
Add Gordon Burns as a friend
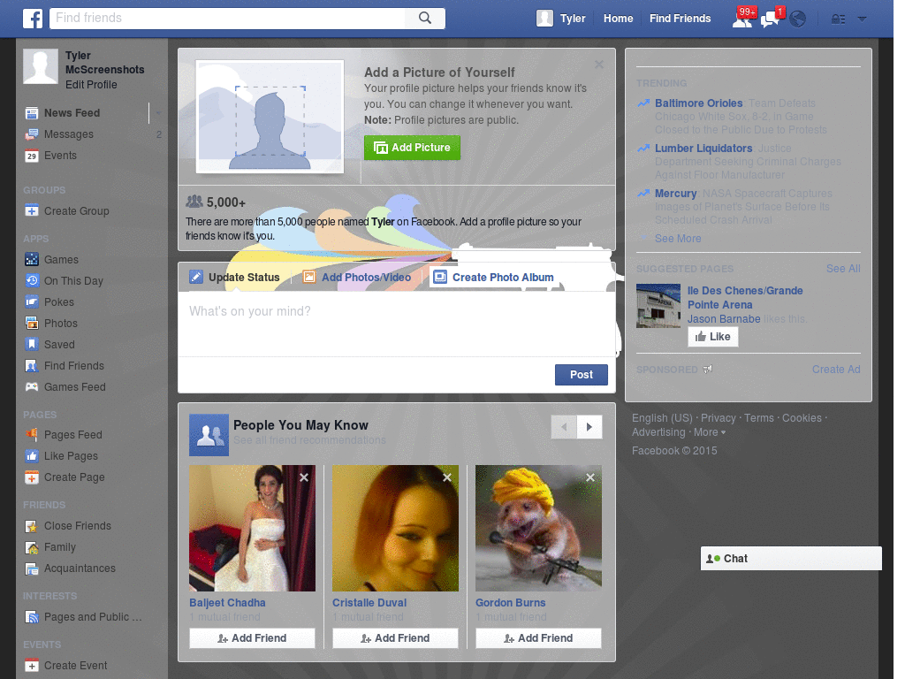(x=538, y=638)
